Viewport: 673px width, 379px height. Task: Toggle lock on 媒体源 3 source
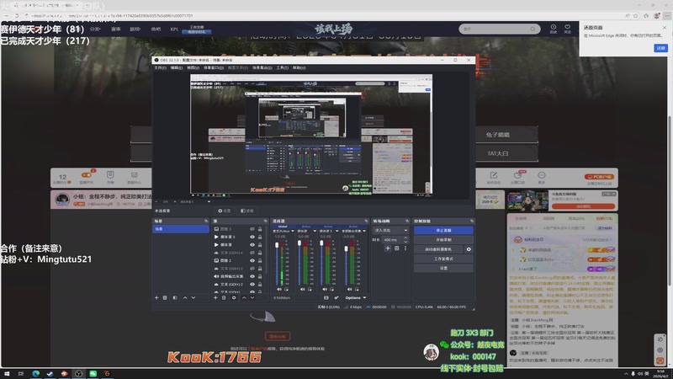260,237
